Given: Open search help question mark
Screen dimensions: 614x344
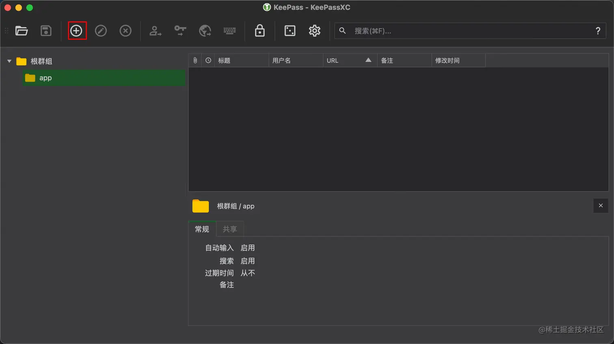Looking at the screenshot, I should pyautogui.click(x=598, y=31).
